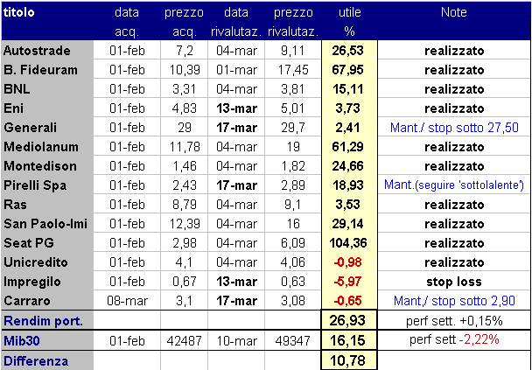The height and width of the screenshot is (370, 532).
Task: Select the Rendim port. label
Action: point(43,321)
